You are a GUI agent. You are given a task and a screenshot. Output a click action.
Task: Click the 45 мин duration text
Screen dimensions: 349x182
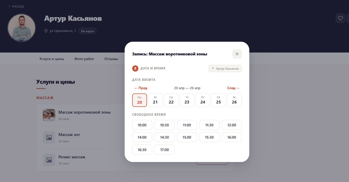[64, 141]
